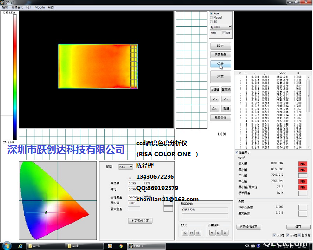Click the M multi-screen button
Viewport: 313px width, 250px height.
(x=212, y=233)
